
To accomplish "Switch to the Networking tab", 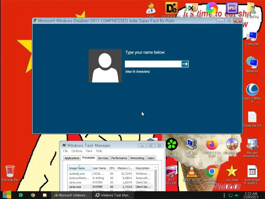I will pyautogui.click(x=137, y=158).
